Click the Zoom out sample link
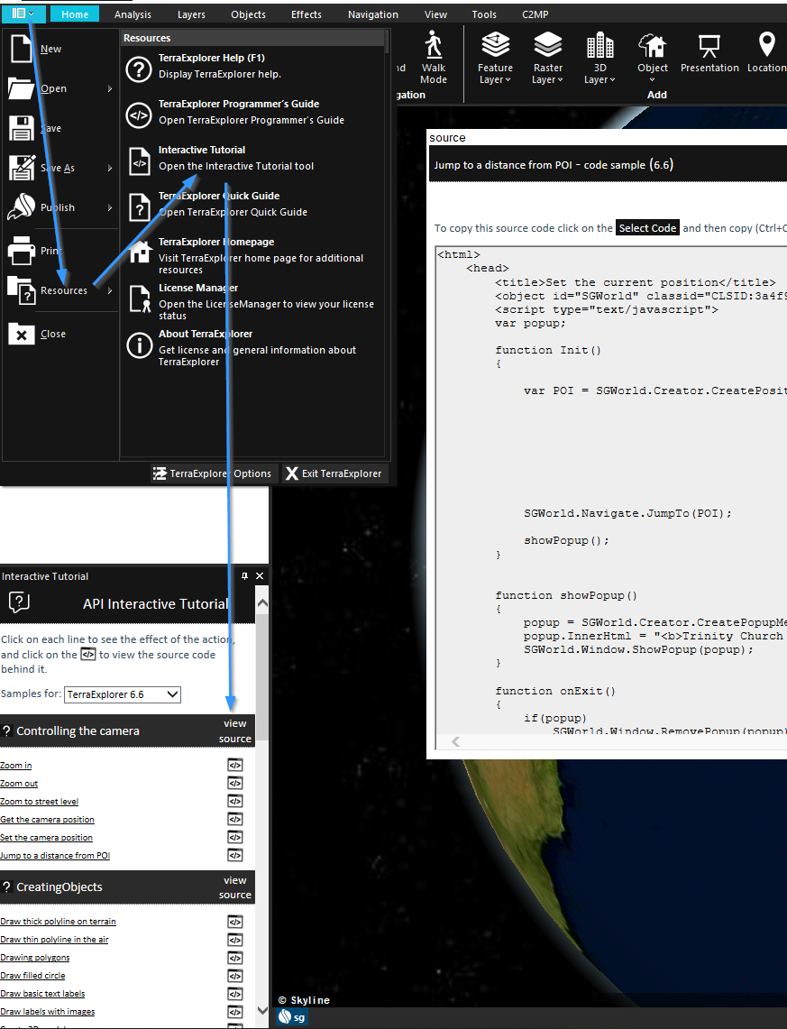 click(19, 784)
